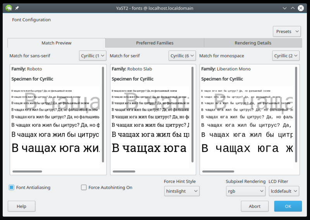Image resolution: width=310 pixels, height=220 pixels.
Task: Click the Liberation Mono preview horizontal scrollbar
Action: tap(218, 171)
